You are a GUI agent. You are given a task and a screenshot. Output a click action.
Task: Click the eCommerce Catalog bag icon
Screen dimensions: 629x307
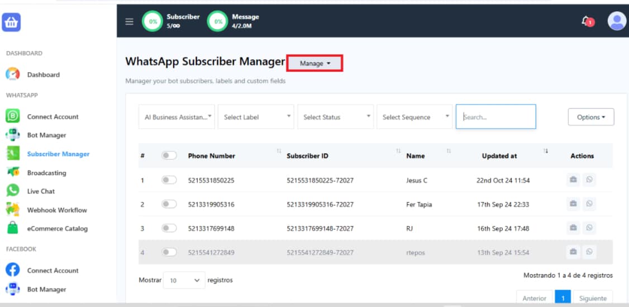pos(12,229)
